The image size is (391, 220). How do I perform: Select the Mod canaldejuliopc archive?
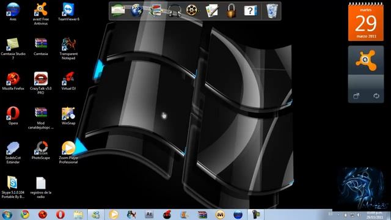41,118
